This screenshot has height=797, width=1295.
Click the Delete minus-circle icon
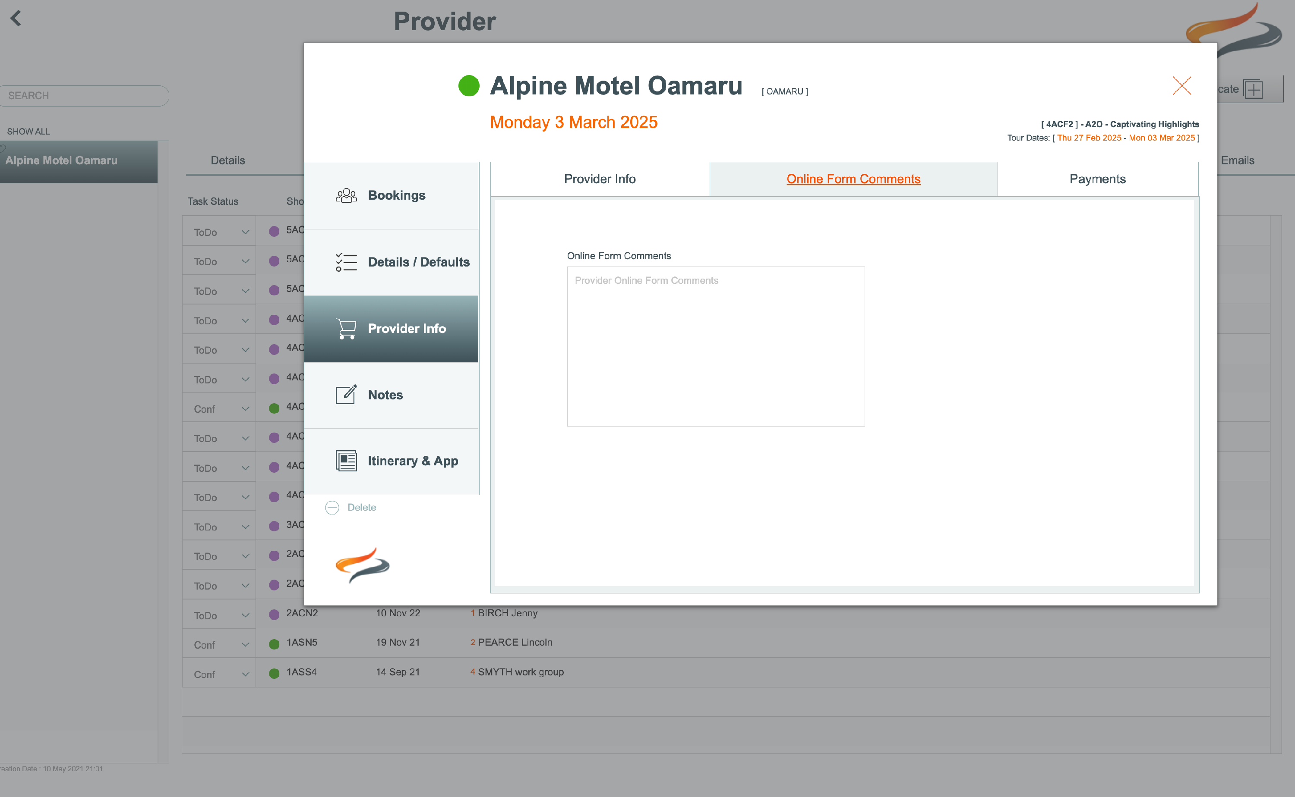(x=332, y=508)
